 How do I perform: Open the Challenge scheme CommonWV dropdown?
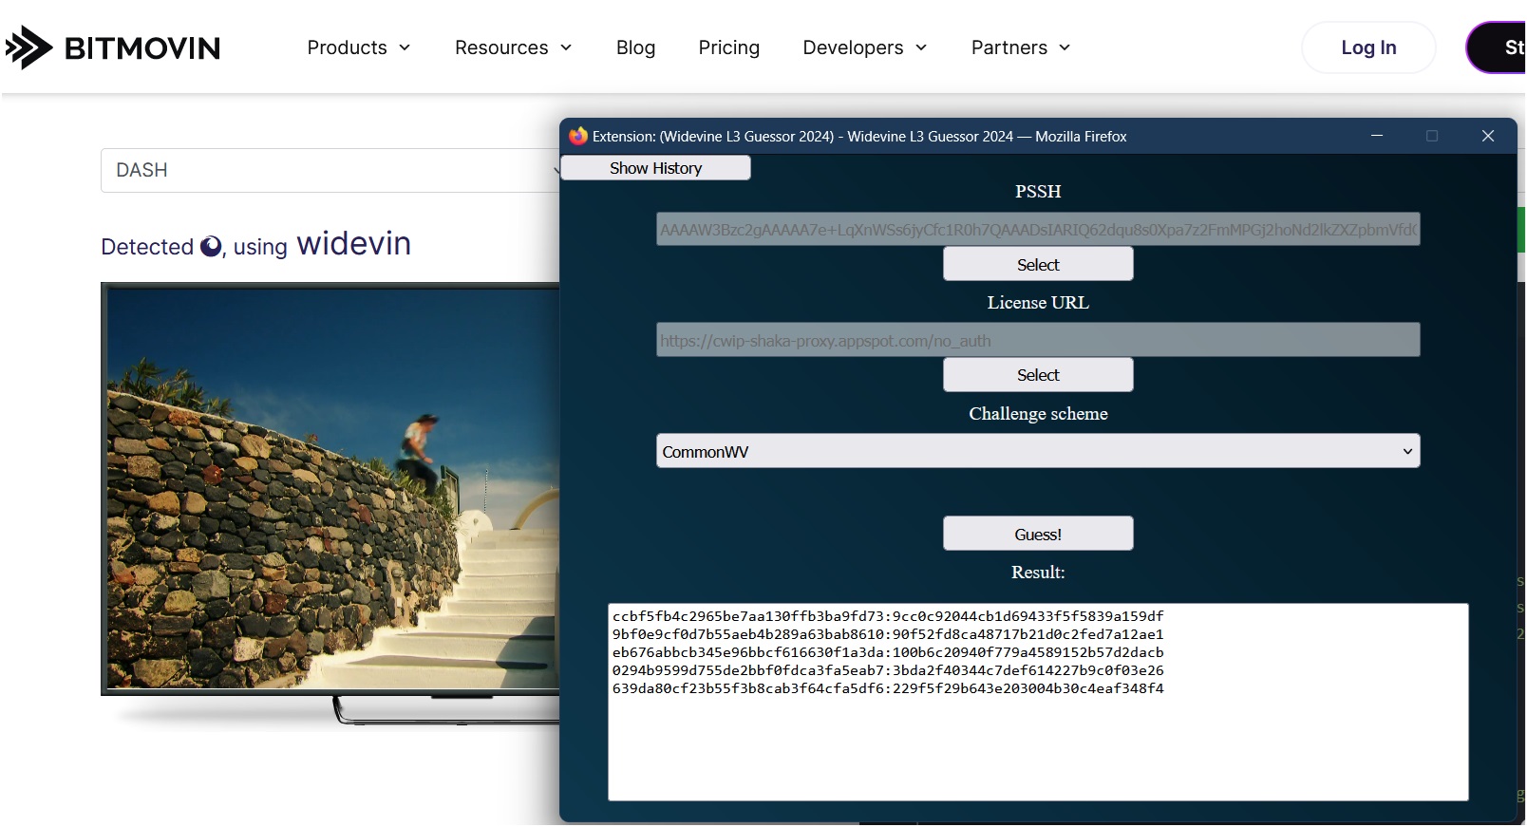pos(1037,451)
